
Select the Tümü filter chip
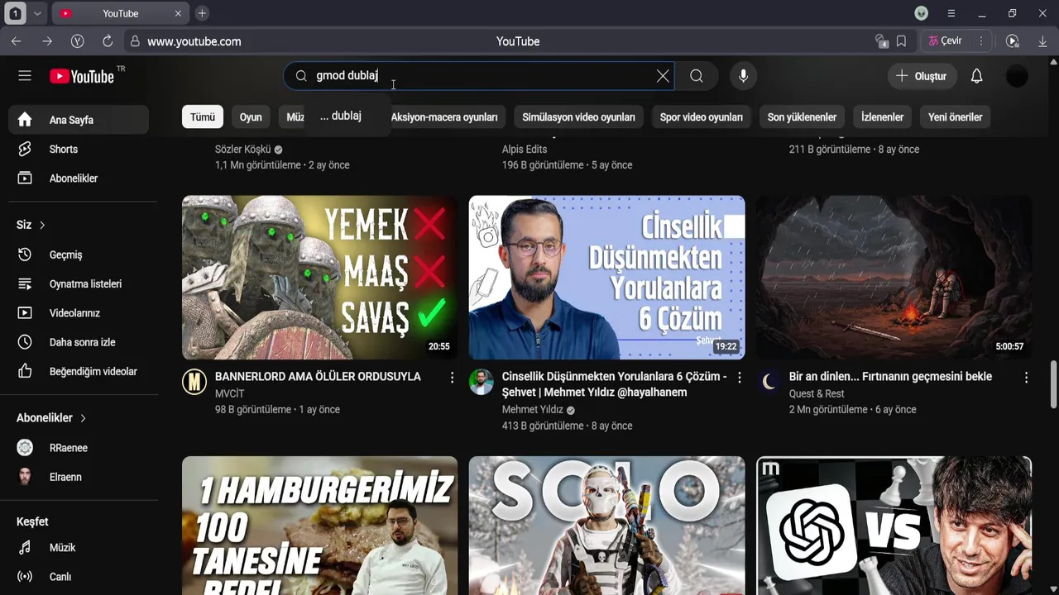203,117
